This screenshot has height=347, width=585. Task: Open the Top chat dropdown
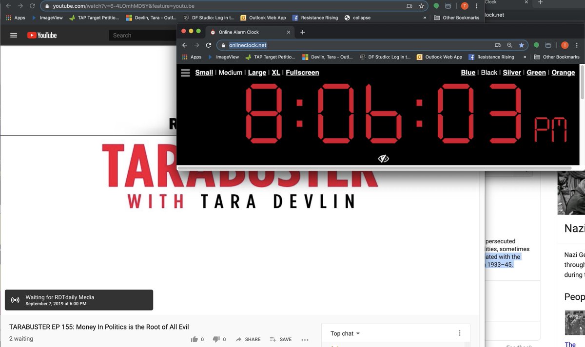[345, 333]
